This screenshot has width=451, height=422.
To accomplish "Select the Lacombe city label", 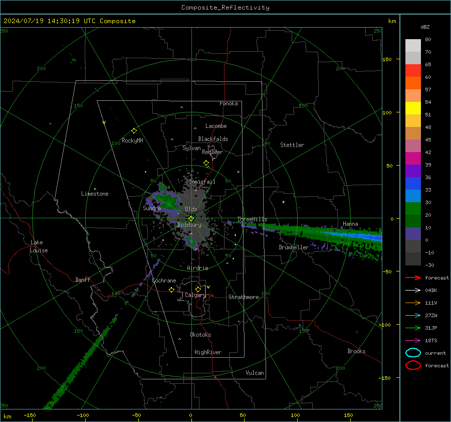I will (x=216, y=126).
